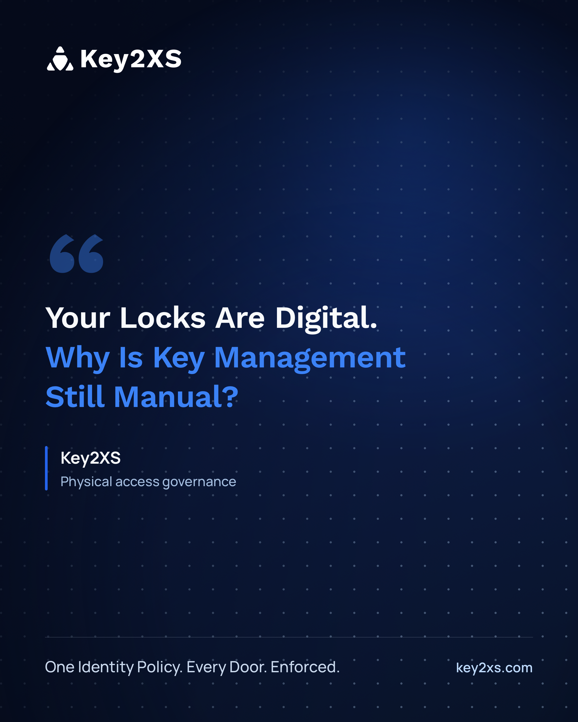Click the large blue quotation mark
Screen dimensions: 578x722
(x=76, y=254)
